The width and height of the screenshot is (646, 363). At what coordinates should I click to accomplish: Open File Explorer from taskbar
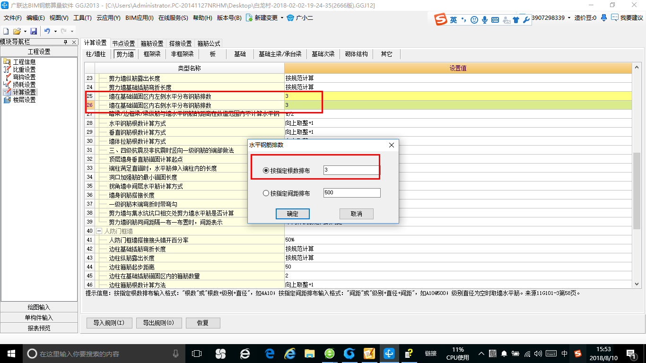309,353
